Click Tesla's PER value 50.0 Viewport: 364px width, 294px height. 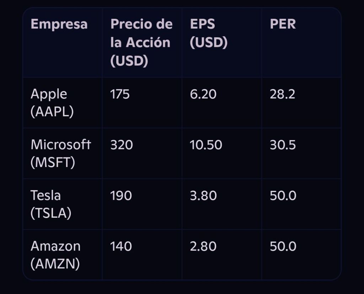click(x=283, y=196)
